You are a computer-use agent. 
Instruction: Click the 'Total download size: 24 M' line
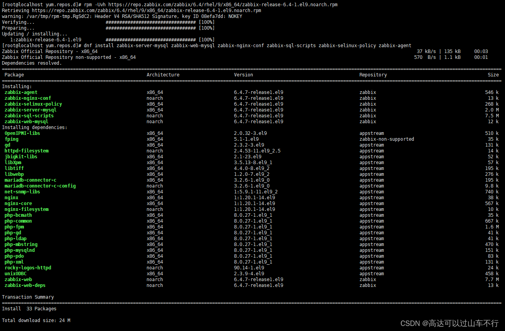(x=36, y=320)
